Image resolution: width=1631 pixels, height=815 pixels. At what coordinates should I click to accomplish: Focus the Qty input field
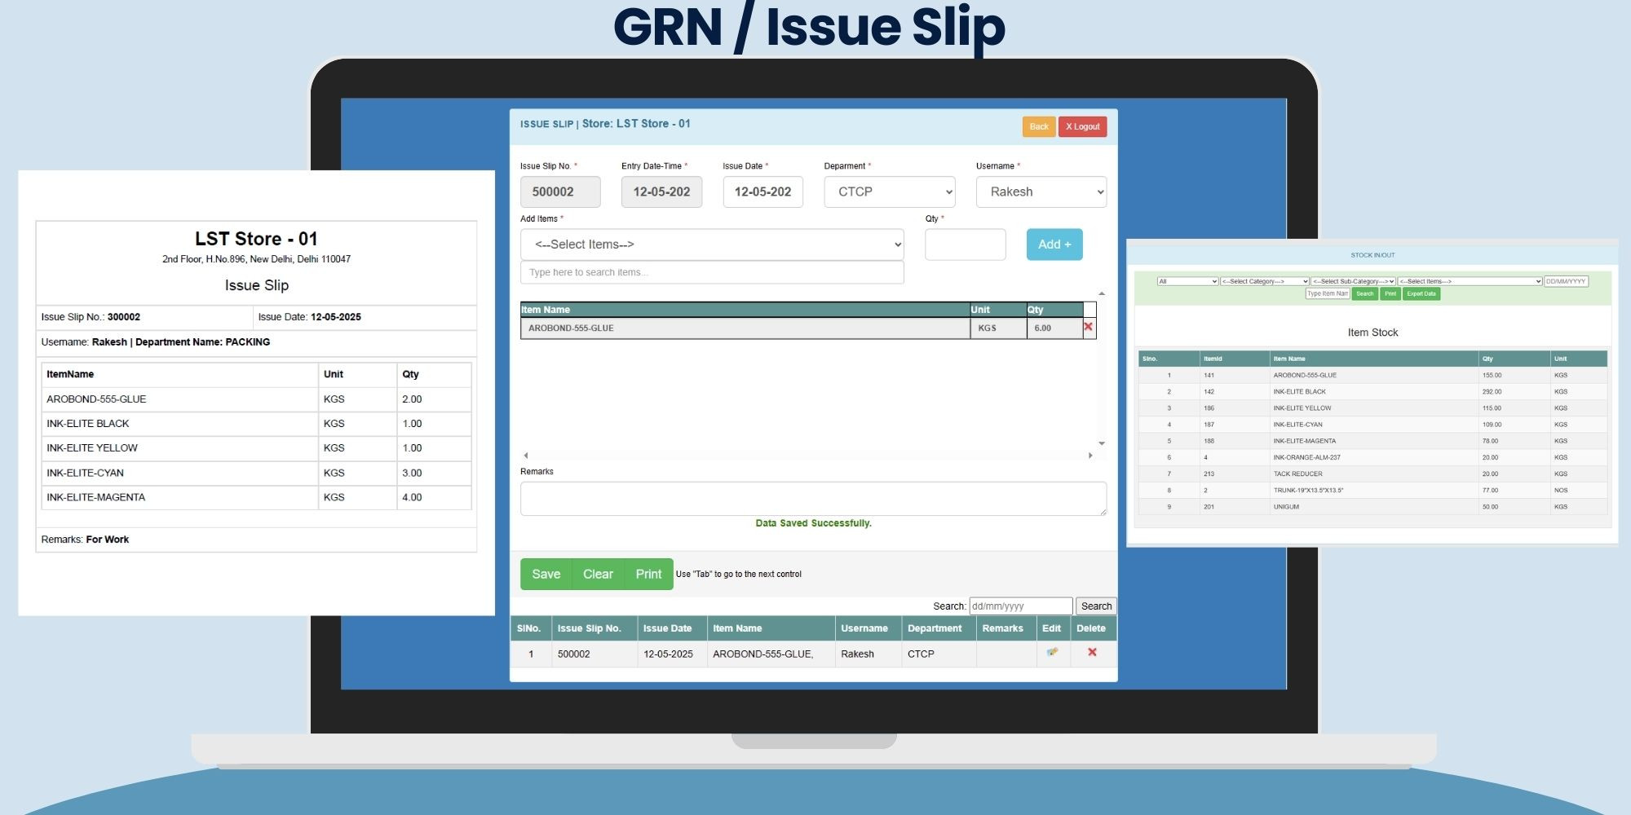click(965, 244)
